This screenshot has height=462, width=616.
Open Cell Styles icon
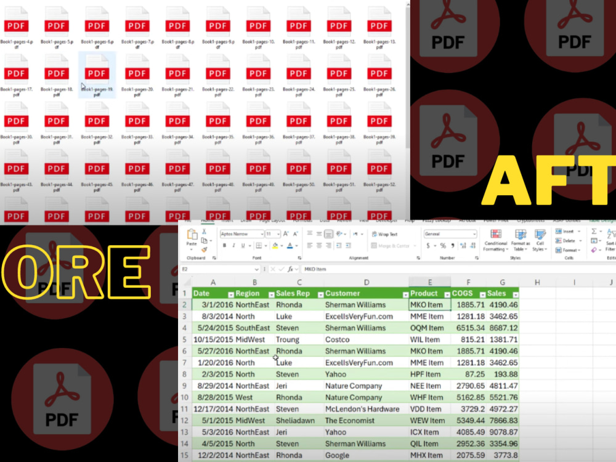(x=540, y=235)
